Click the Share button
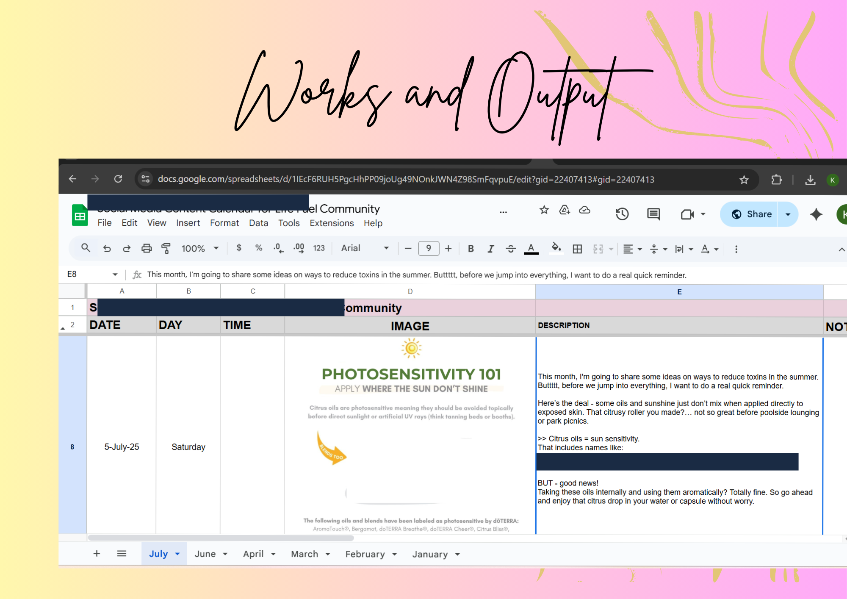The width and height of the screenshot is (847, 599). coord(752,214)
